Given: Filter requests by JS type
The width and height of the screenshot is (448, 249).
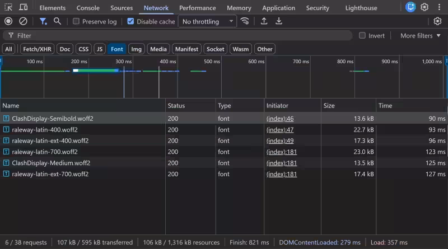Looking at the screenshot, I should click(100, 49).
